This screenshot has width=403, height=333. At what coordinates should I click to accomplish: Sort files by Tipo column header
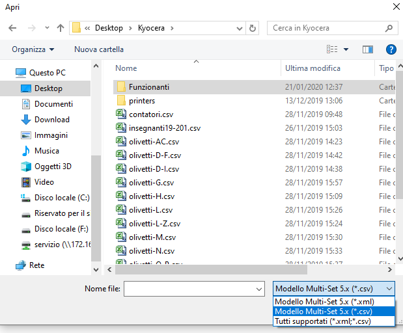click(x=386, y=68)
